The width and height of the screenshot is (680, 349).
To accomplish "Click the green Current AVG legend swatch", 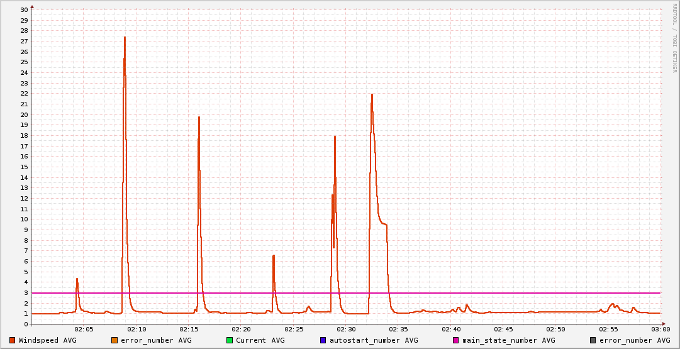I will pos(230,340).
